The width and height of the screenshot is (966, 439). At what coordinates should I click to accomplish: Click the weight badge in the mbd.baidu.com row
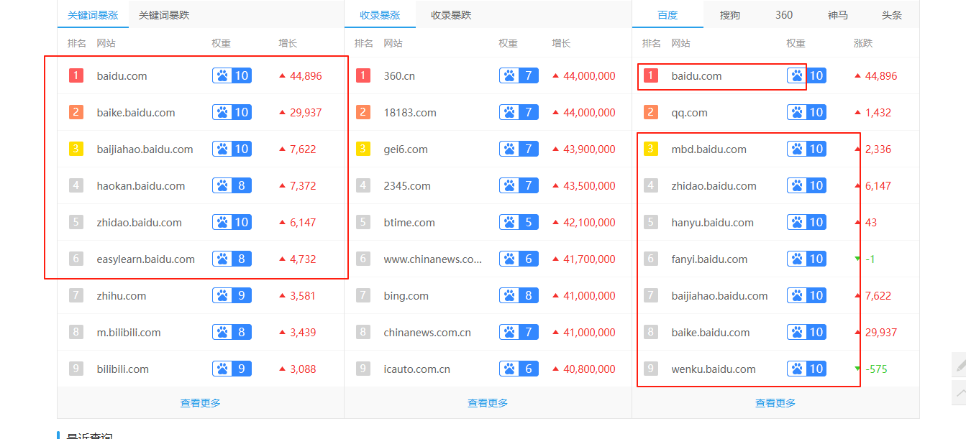pyautogui.click(x=806, y=149)
